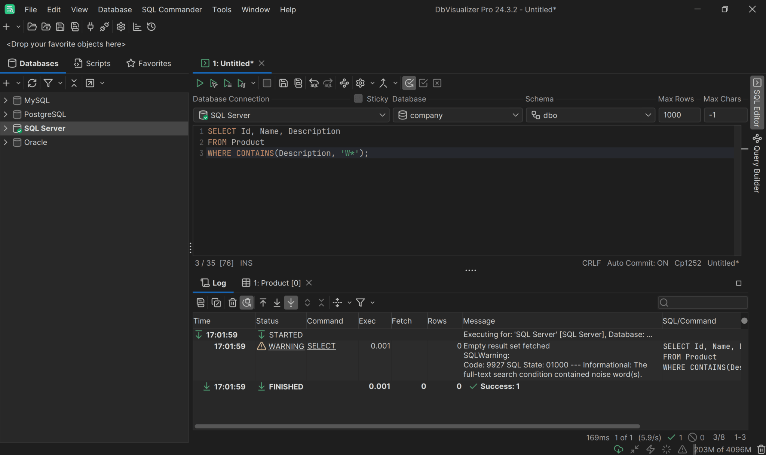Click the Stop execution square icon

pos(267,83)
